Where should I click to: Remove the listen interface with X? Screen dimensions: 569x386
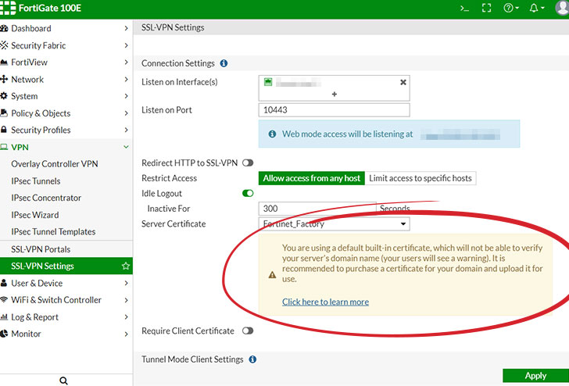point(403,82)
